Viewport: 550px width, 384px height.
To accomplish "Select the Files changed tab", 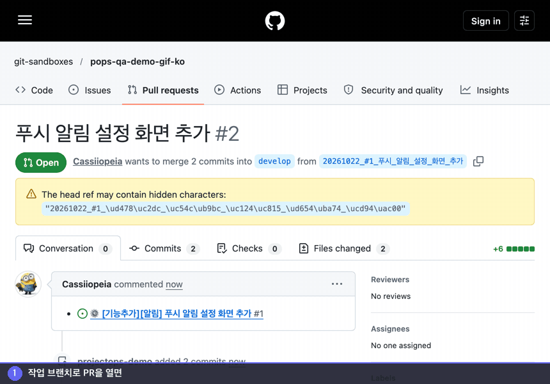I will coord(344,248).
